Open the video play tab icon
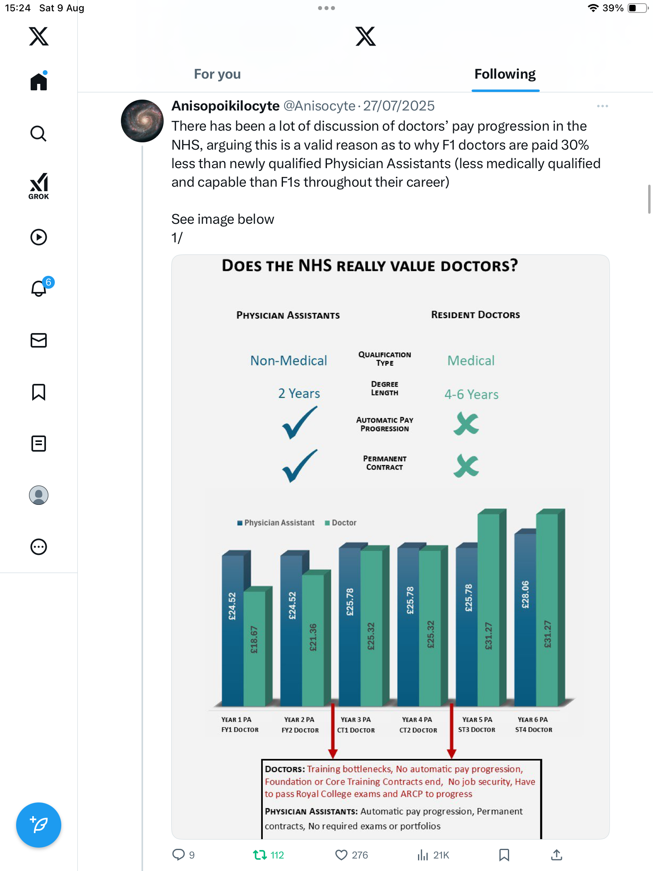The image size is (653, 871). (x=39, y=237)
